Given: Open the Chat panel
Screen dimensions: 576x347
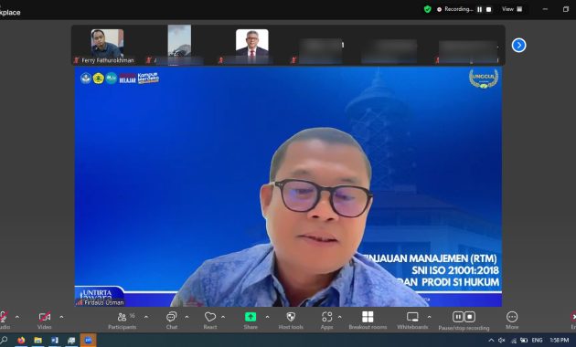Looking at the screenshot, I should tap(172, 321).
